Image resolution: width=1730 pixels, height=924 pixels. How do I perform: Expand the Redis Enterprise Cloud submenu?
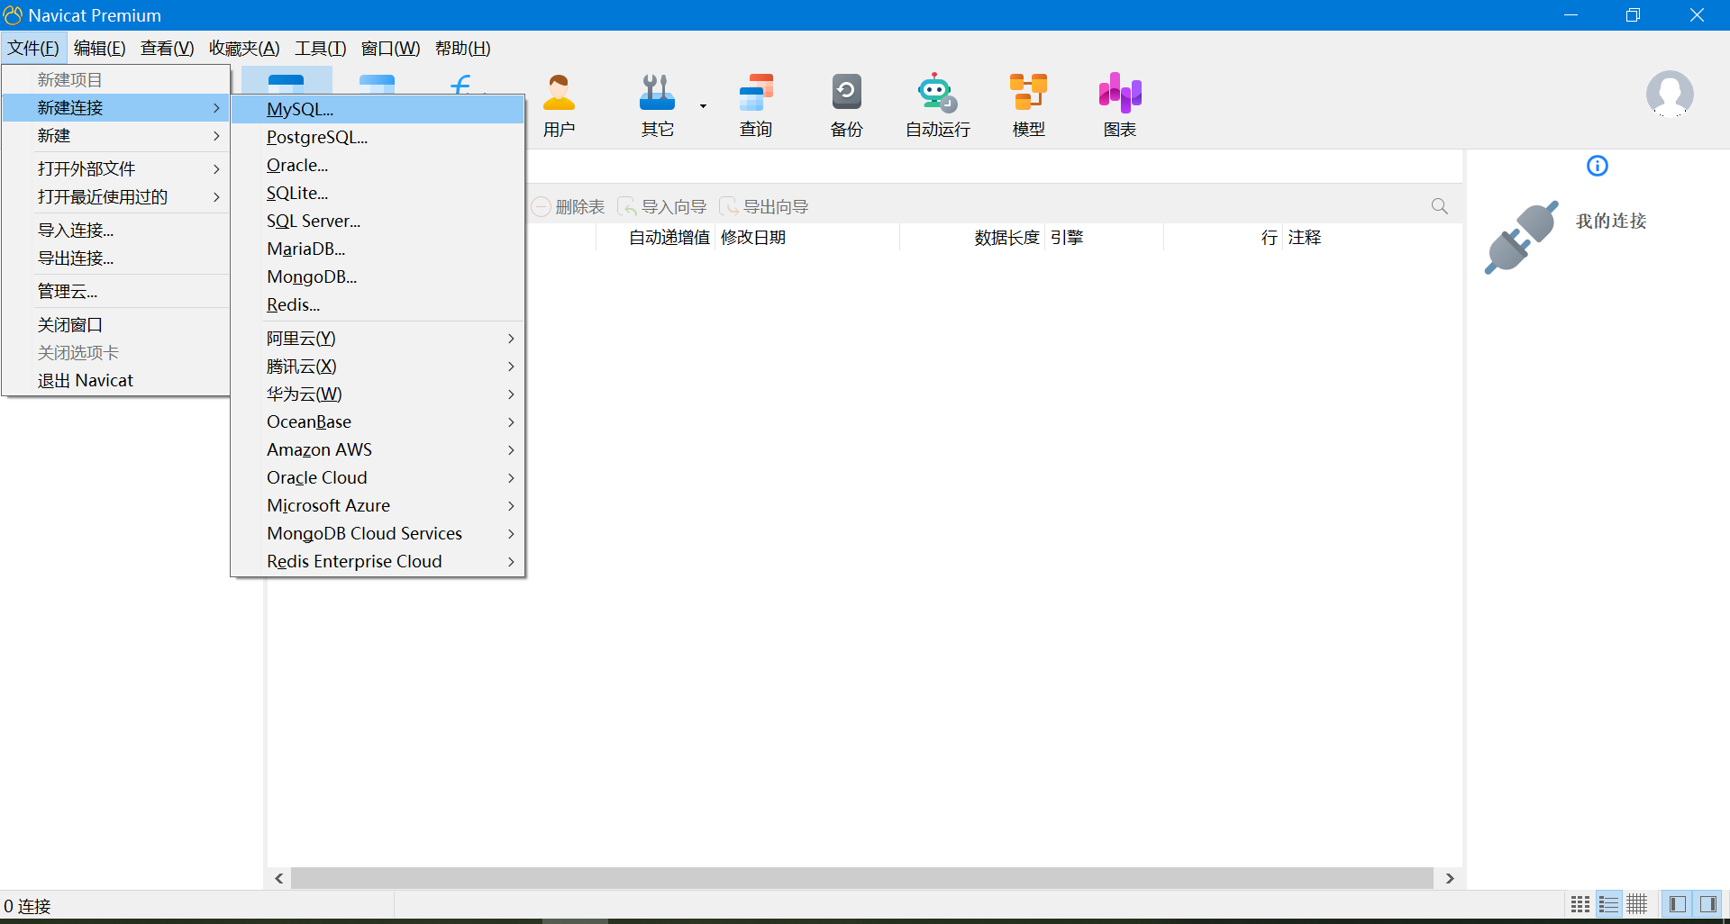pyautogui.click(x=378, y=561)
